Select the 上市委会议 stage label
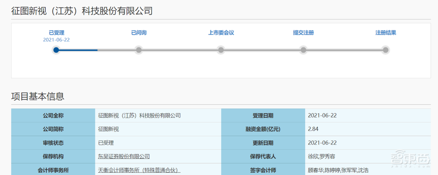Image resolution: width=438 pixels, height=175 pixels. [221, 32]
